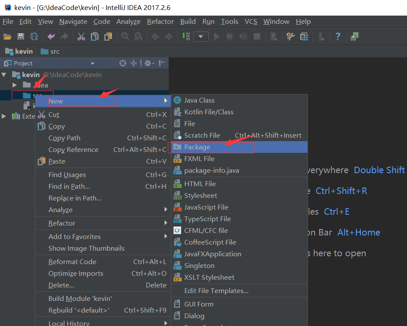The image size is (407, 326).
Task: Open Project Structure toolbar icon
Action: [304, 37]
